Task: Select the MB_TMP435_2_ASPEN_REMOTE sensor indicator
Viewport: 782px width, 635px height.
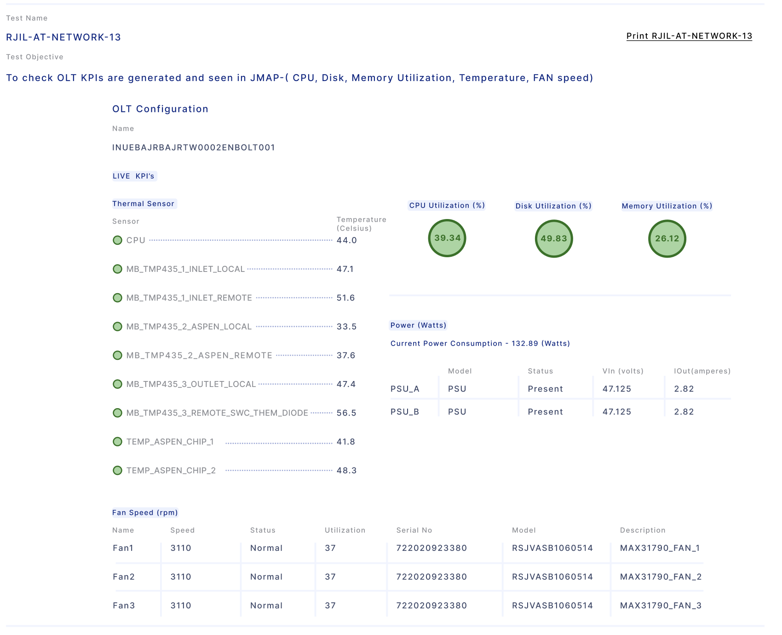Action: 118,355
